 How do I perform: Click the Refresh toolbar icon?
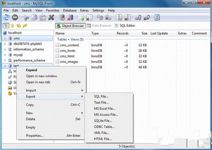point(6,17)
